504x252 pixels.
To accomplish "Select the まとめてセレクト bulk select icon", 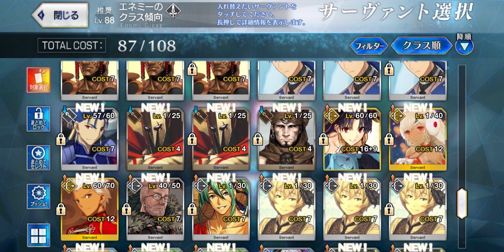I will click(x=39, y=157).
